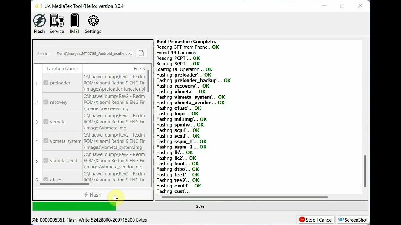Close the HUA MediaTek Tool window
Screen dimensions: 401x225
tap(360, 6)
